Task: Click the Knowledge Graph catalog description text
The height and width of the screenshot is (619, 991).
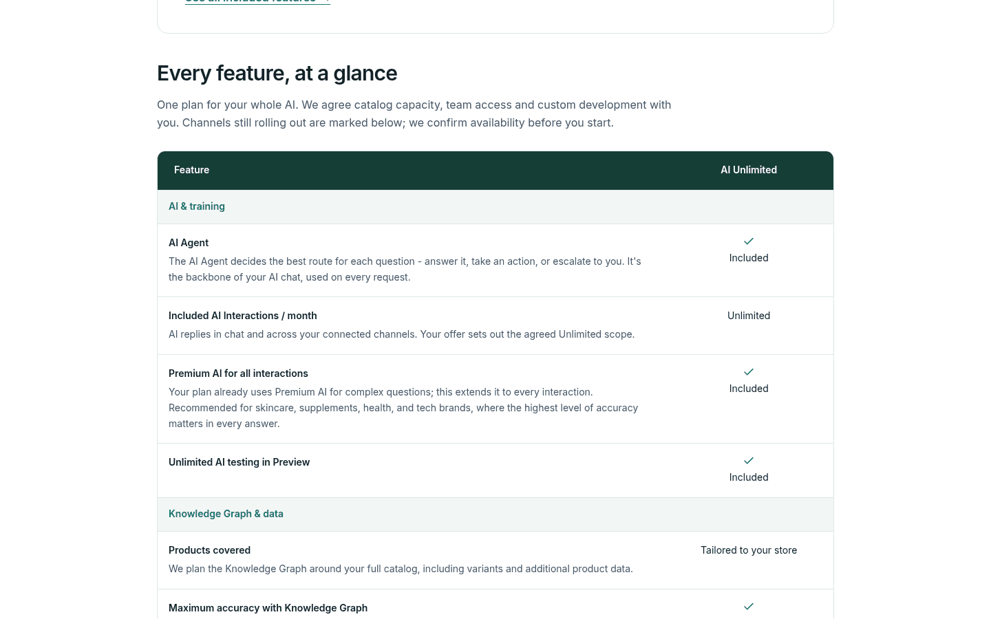Action: tap(401, 569)
